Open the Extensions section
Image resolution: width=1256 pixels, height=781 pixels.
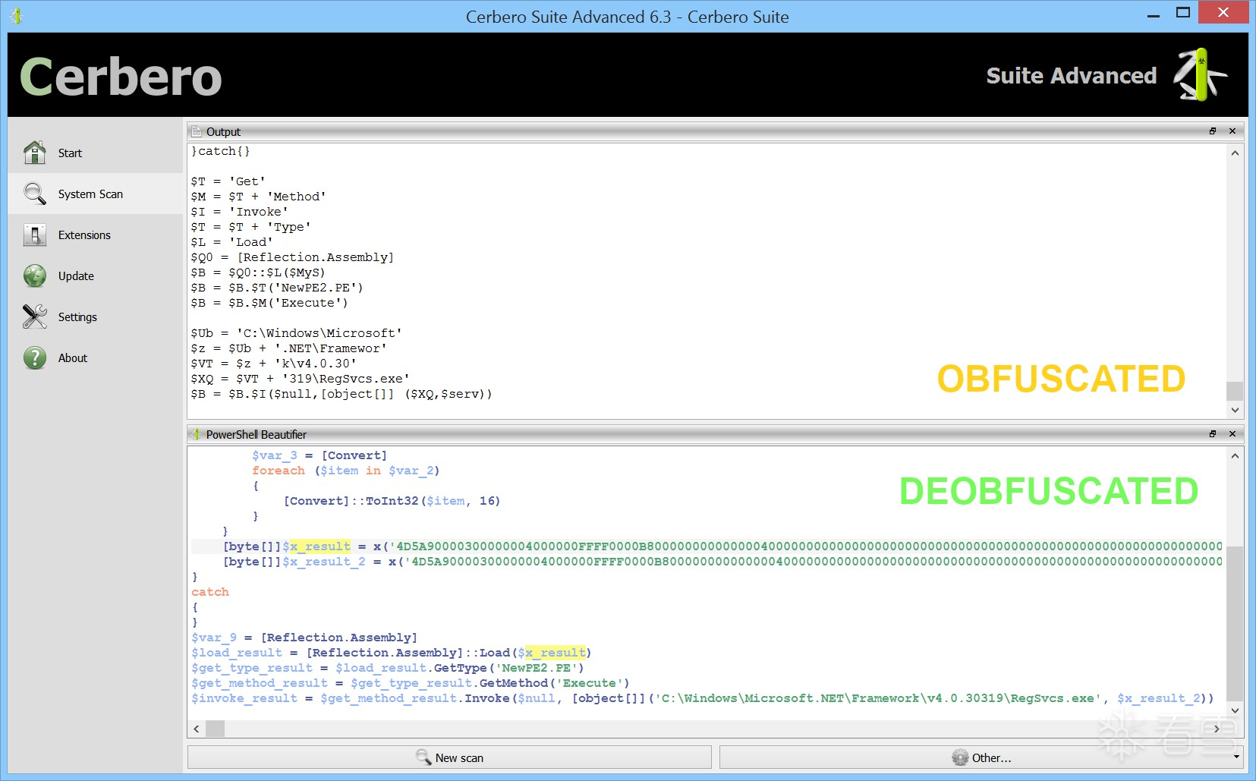(x=96, y=235)
